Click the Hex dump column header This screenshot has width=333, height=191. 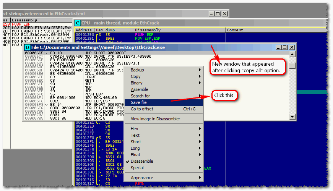click(114, 30)
